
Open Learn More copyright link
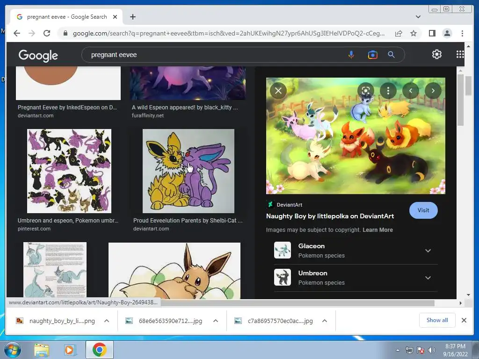pyautogui.click(x=377, y=230)
